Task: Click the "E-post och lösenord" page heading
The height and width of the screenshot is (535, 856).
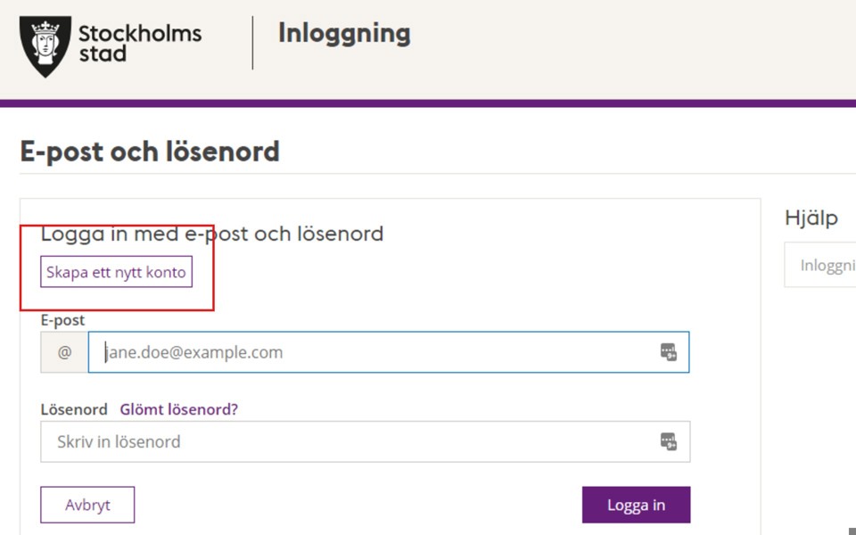Action: click(150, 152)
